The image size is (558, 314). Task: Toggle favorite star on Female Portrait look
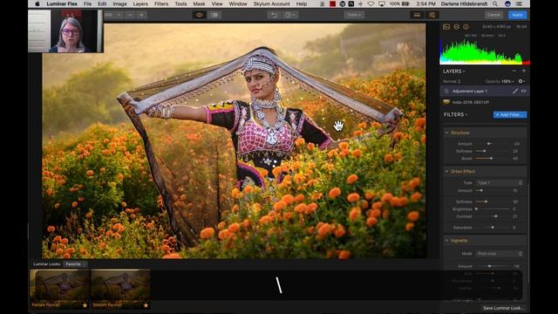click(85, 305)
